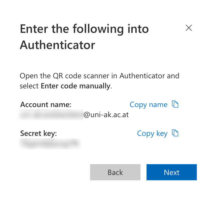Image resolution: width=217 pixels, height=200 pixels.
Task: Click the copy icon beside Copy name
Action: (x=175, y=104)
